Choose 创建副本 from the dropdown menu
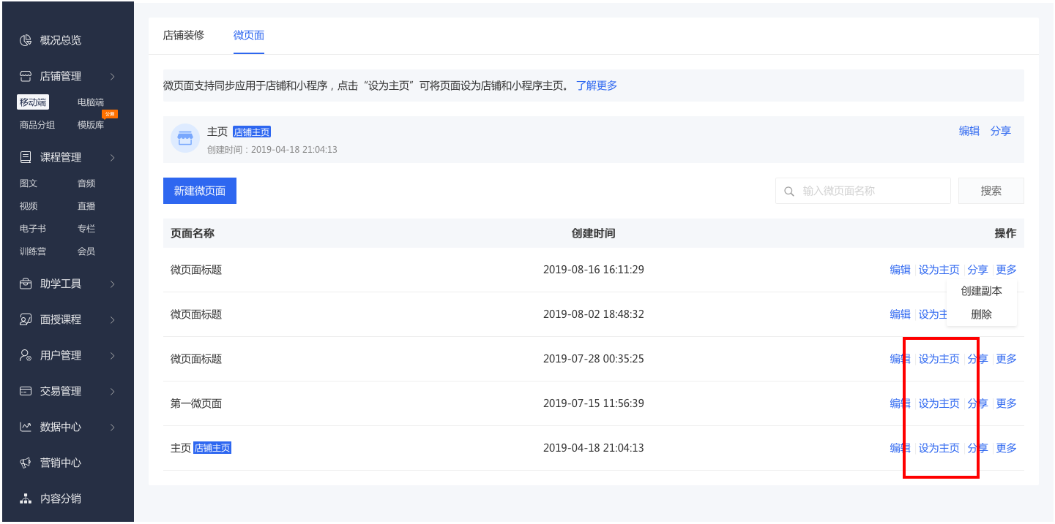This screenshot has width=1055, height=524. click(x=981, y=291)
